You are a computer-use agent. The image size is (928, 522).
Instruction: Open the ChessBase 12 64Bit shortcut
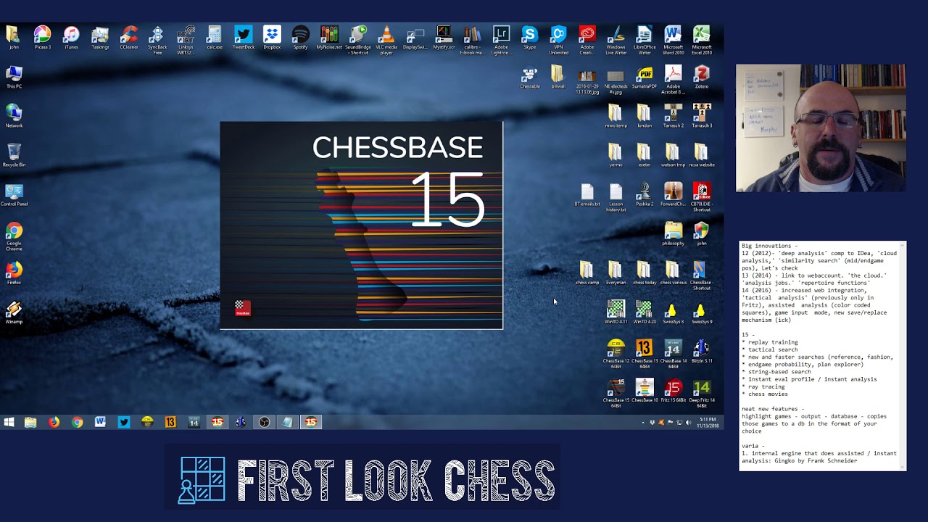[x=616, y=353]
